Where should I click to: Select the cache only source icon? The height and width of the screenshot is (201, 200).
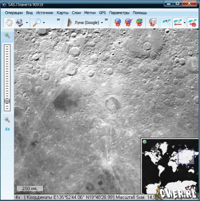click(x=140, y=22)
